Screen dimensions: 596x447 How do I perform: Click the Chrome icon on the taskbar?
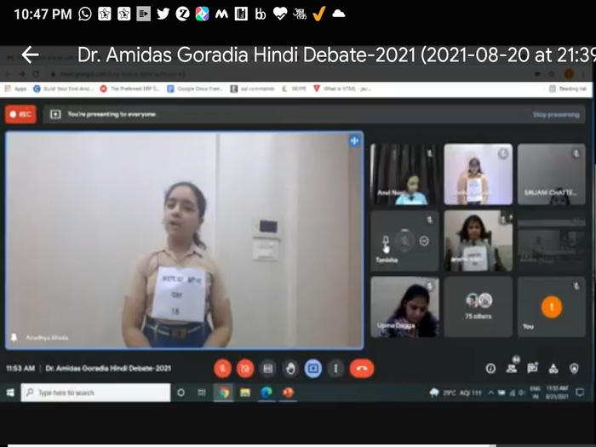pyautogui.click(x=224, y=393)
